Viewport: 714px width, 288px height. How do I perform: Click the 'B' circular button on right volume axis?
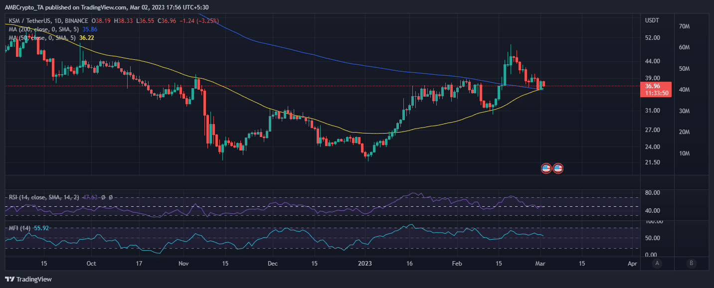point(691,263)
